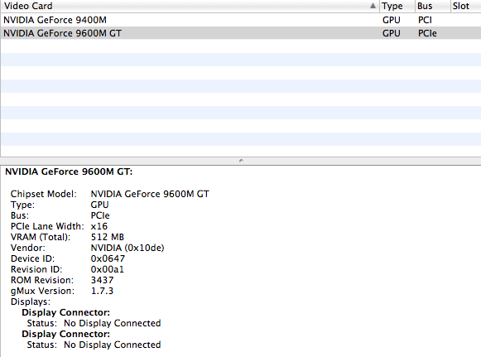481x357 pixels.
Task: Click the PCI bus cell of 9400M
Action: 425,20
